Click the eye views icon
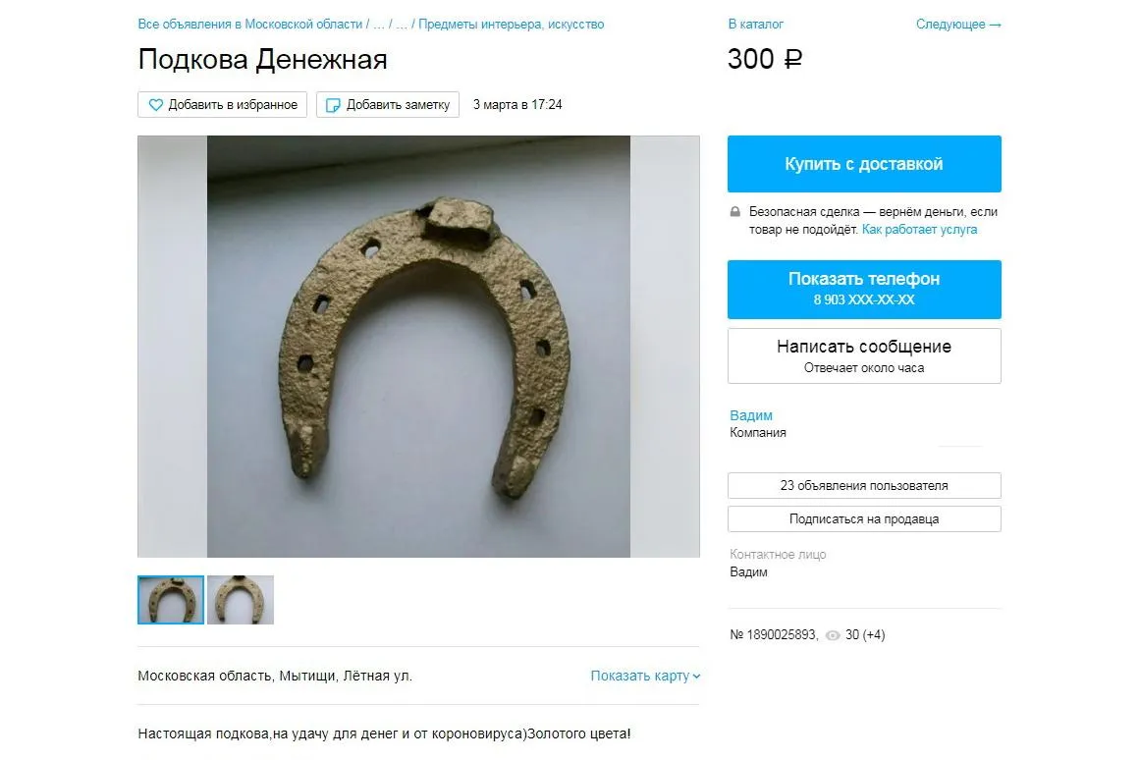Viewport: 1140px width, 760px height. (833, 635)
